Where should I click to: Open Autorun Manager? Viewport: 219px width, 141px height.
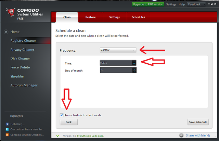tap(24, 85)
